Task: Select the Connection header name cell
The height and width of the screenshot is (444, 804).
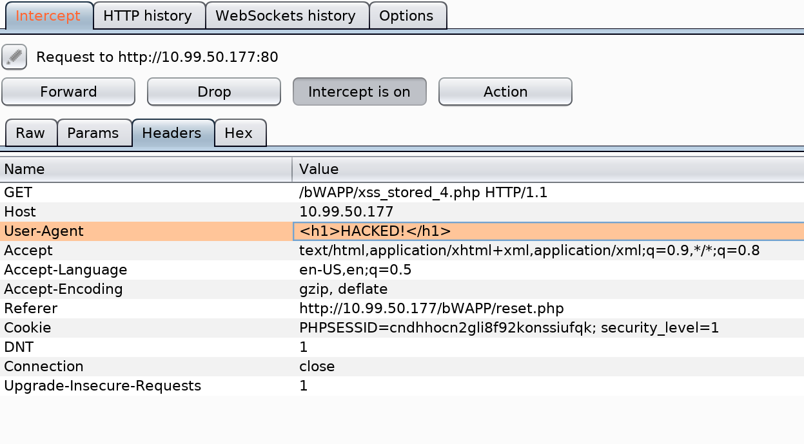Action: click(x=146, y=366)
